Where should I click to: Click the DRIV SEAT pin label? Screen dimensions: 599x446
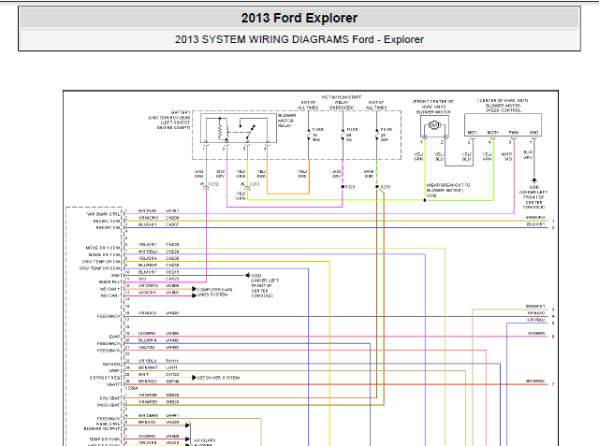coord(110,398)
